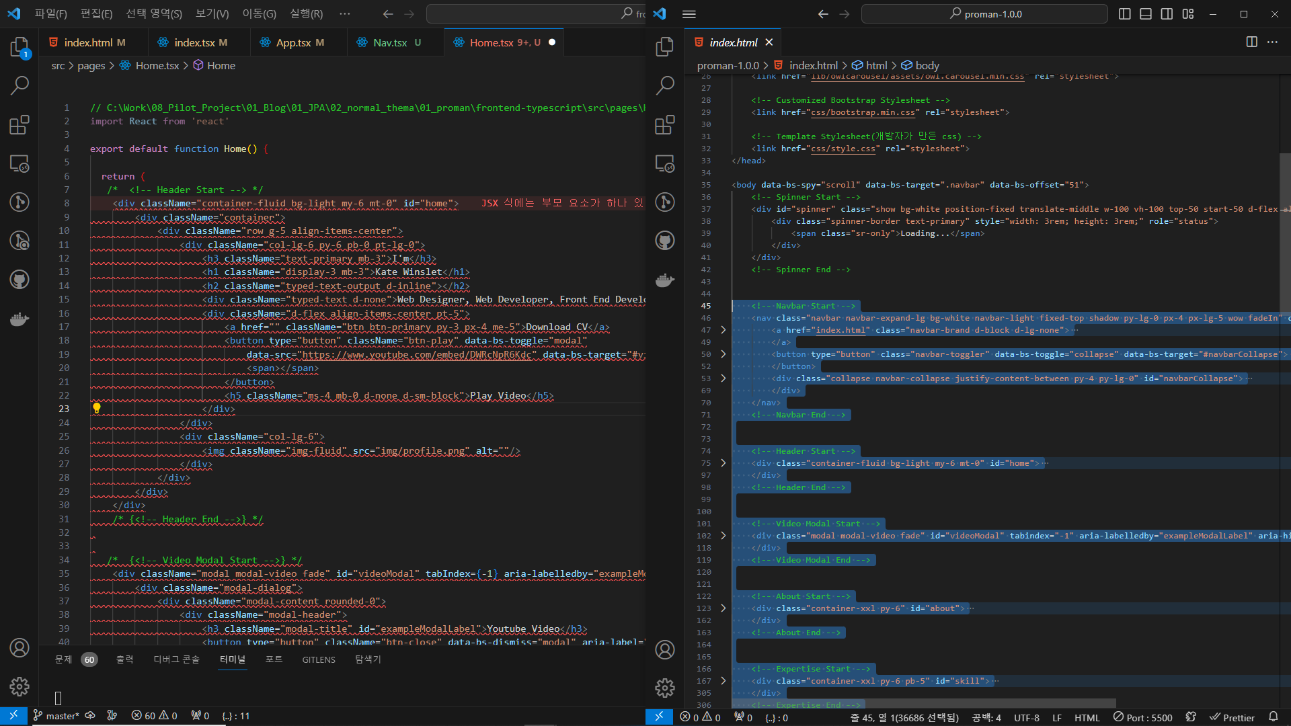This screenshot has width=1291, height=726.
Task: Open notifications bell in status bar
Action: click(x=1274, y=717)
